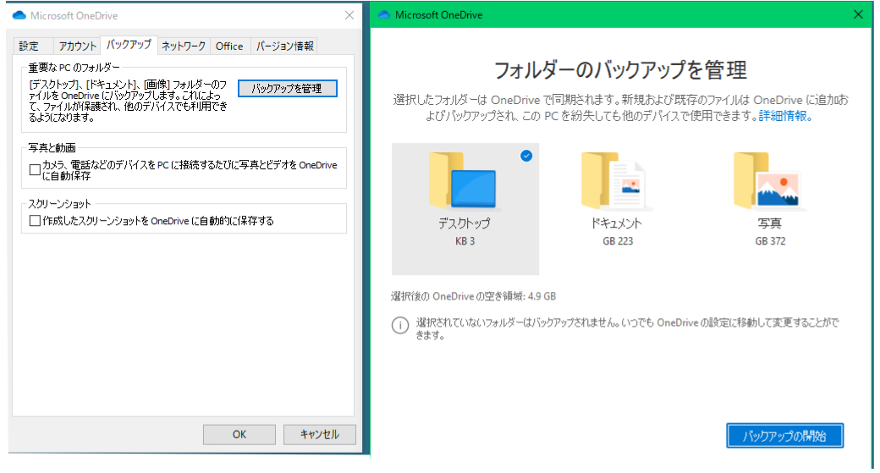This screenshot has height=473, width=880.
Task: Switch to the 設定 tab
Action: [30, 46]
